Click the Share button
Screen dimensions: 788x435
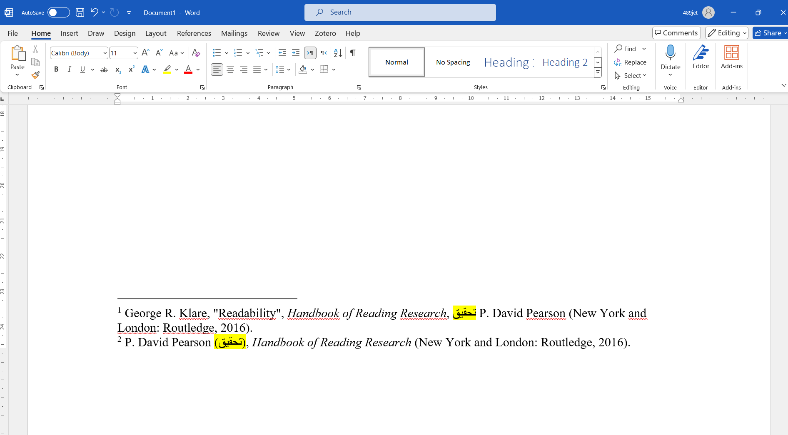770,33
